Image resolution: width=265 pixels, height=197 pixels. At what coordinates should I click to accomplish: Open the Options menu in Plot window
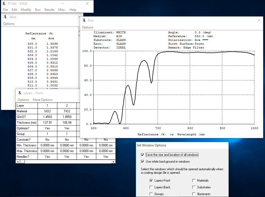pos(88,27)
